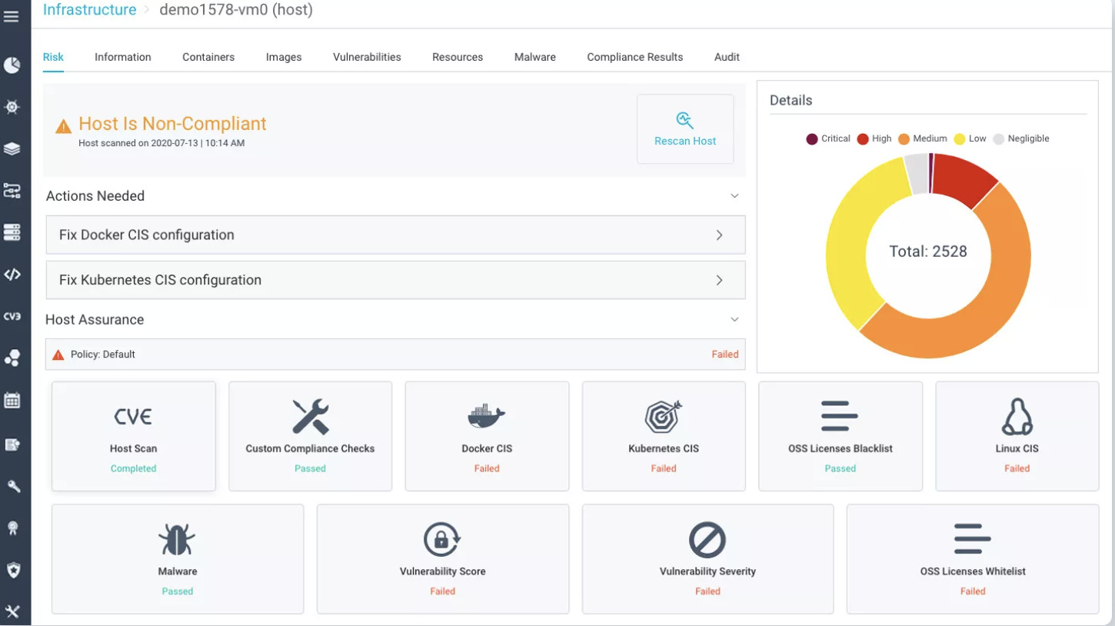This screenshot has width=1115, height=626.
Task: Select the Malware tab
Action: pos(534,57)
